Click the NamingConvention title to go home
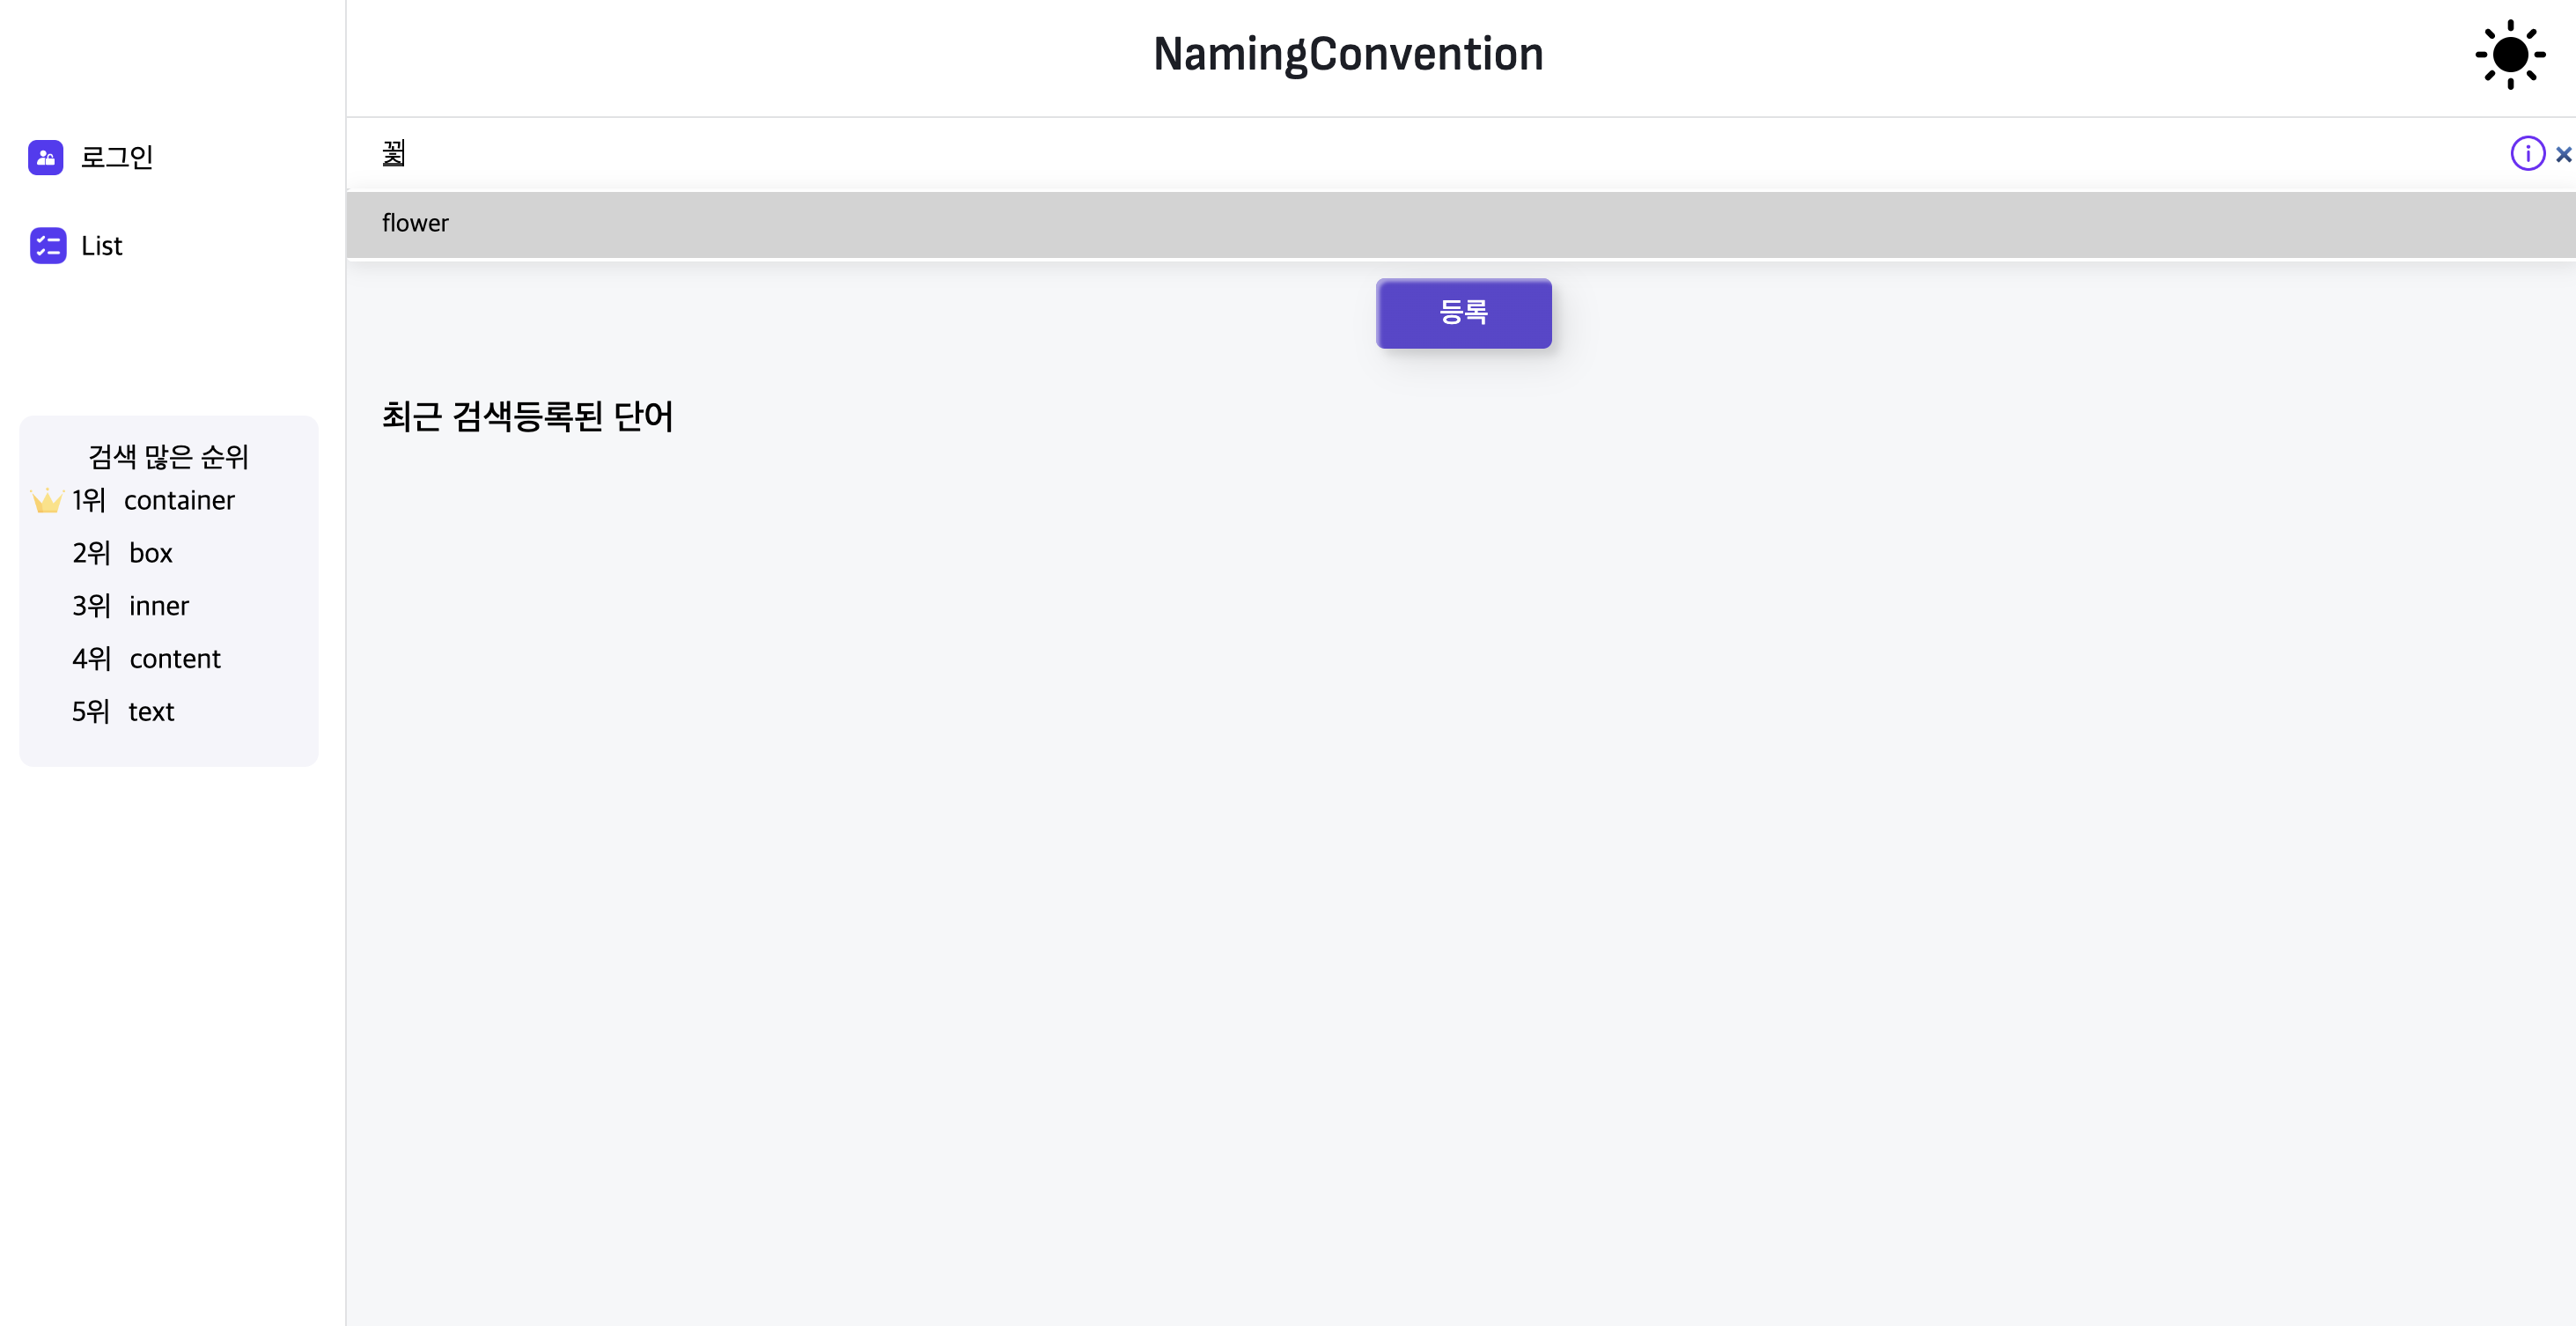The image size is (2576, 1326). coord(1347,53)
